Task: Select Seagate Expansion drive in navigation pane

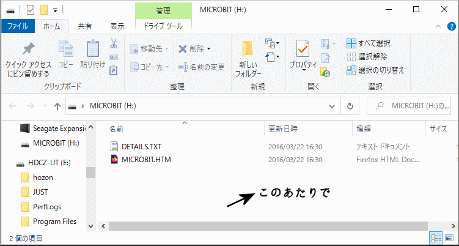Action: pyautogui.click(x=53, y=129)
